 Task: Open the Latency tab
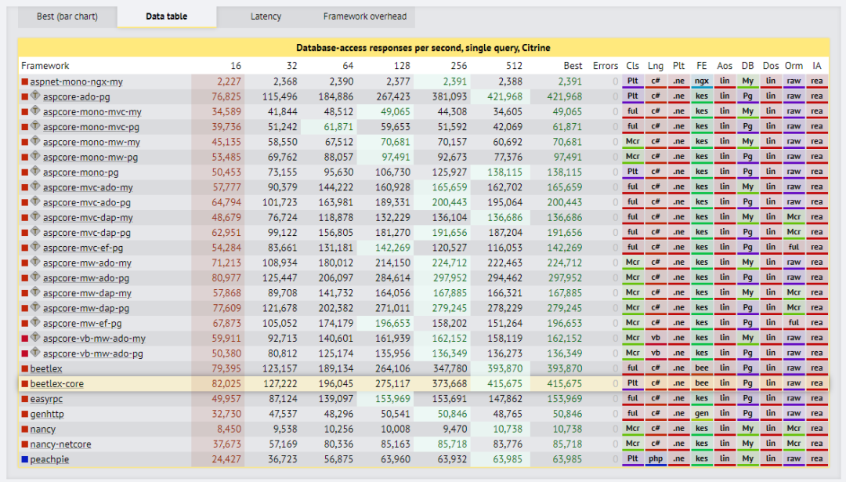click(266, 16)
